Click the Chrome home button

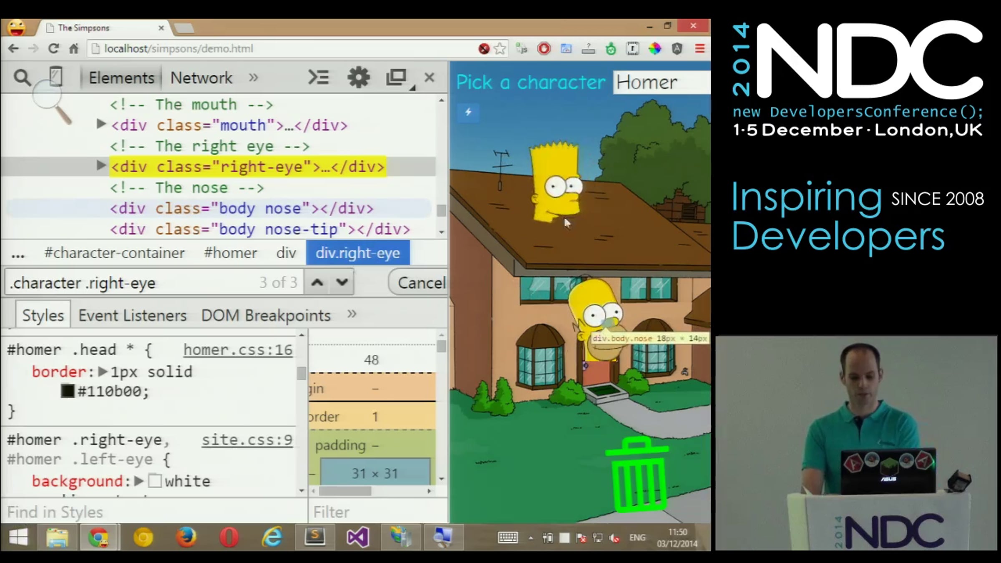[74, 49]
